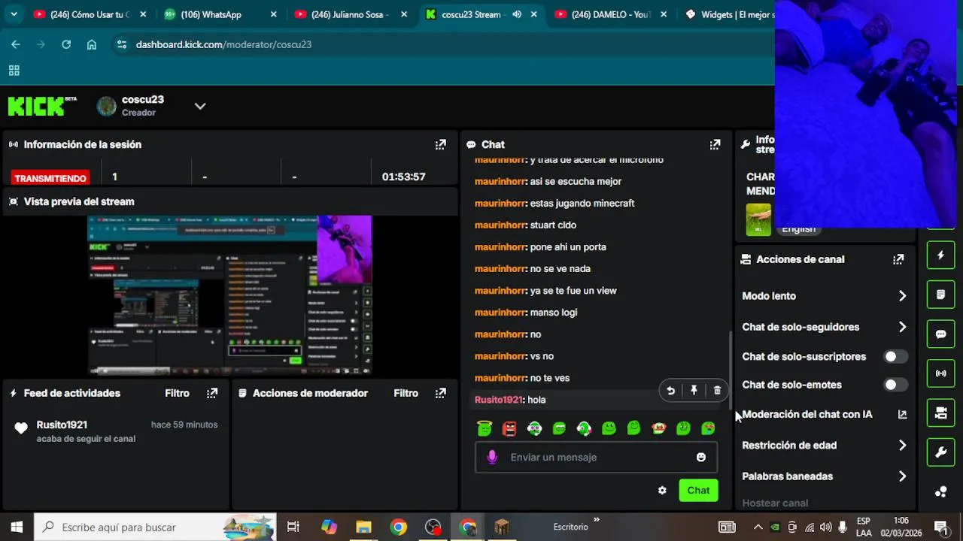Open the emoji picker in message box

701,457
